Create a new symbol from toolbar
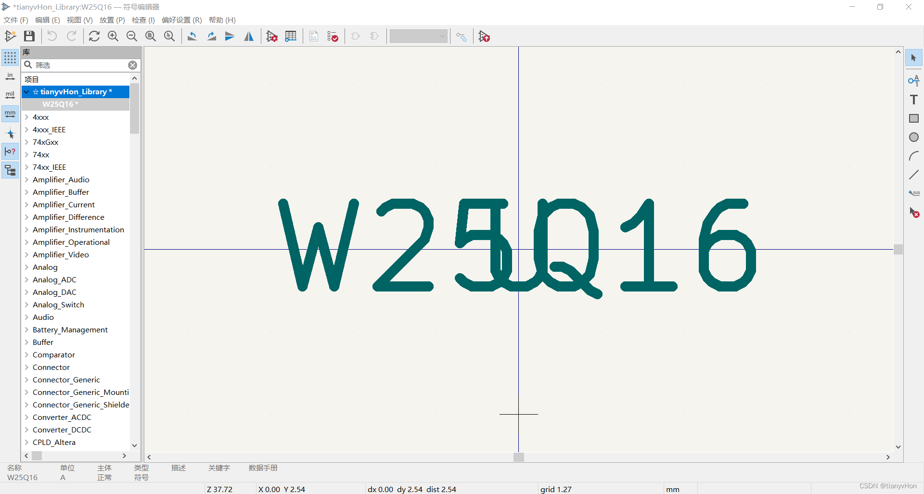Screen dimensions: 924x494 [10, 36]
